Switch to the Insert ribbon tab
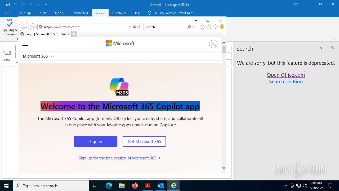This screenshot has width=339, height=191. point(42,13)
